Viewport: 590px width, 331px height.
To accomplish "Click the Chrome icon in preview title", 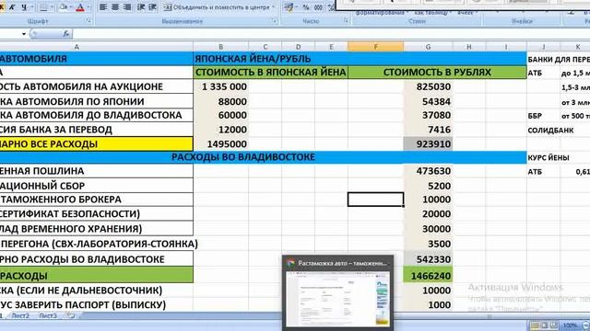I will point(290,263).
